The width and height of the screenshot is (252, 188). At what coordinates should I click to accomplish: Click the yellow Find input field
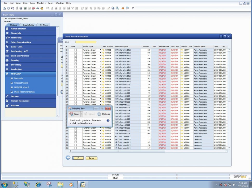click(x=86, y=42)
